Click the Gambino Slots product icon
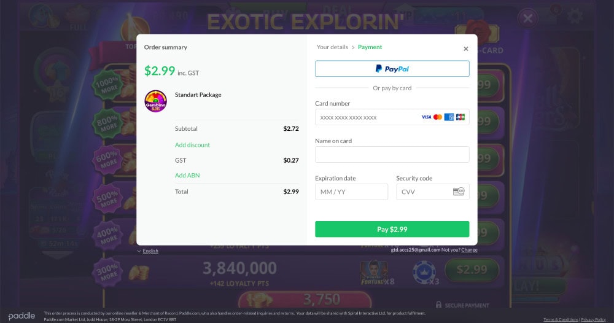Screen dimensions: 614x323 tap(155, 101)
